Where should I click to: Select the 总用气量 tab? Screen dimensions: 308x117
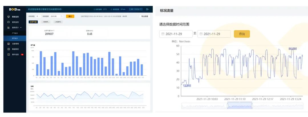tap(33, 22)
